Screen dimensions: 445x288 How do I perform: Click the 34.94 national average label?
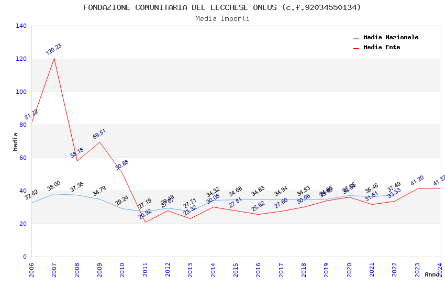pyautogui.click(x=281, y=191)
